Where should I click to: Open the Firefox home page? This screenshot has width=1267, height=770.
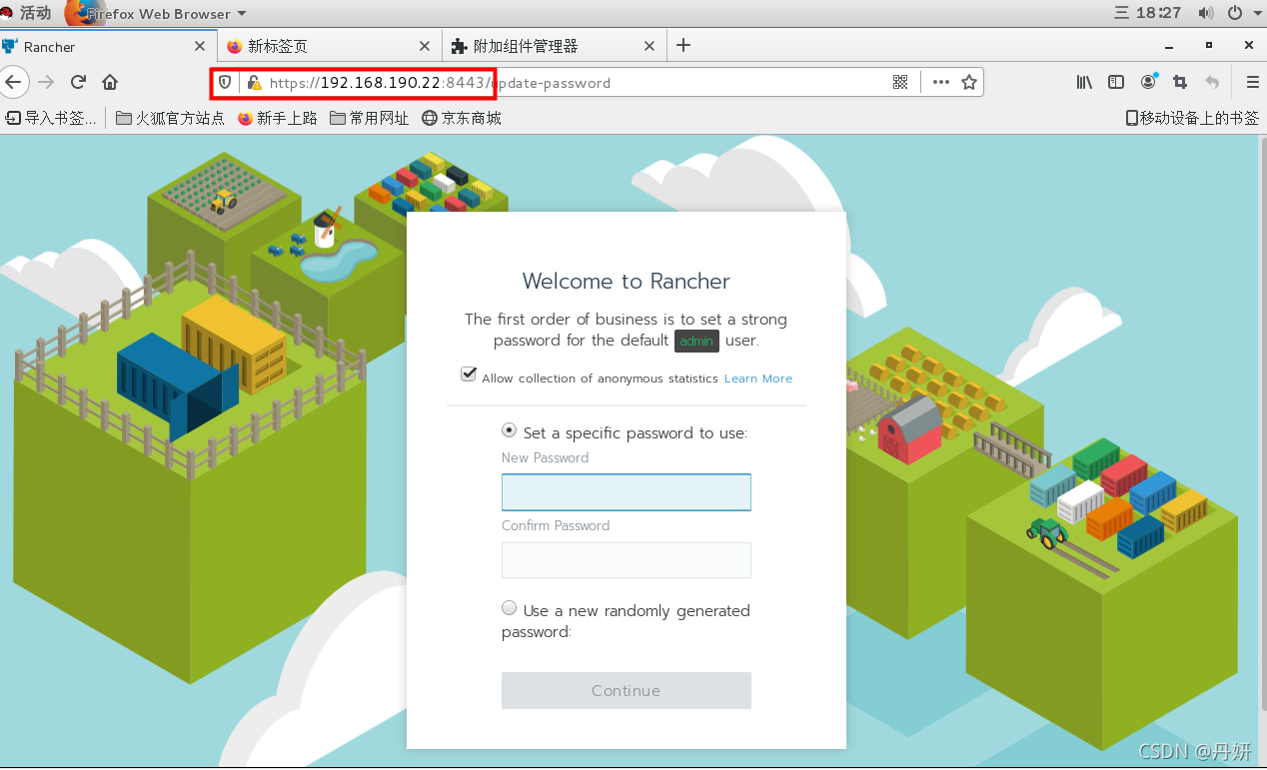pyautogui.click(x=110, y=82)
